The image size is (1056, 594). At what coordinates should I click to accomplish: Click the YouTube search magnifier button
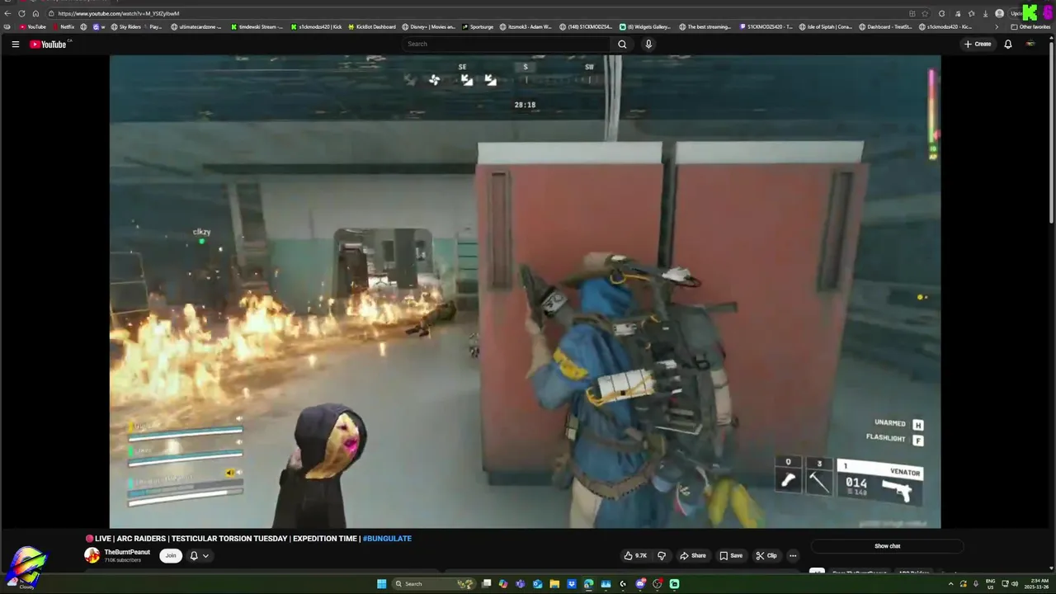(622, 44)
